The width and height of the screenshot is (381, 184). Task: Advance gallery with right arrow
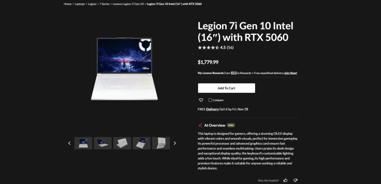[175, 143]
